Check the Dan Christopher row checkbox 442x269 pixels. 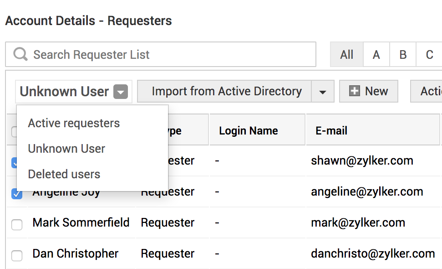17,255
